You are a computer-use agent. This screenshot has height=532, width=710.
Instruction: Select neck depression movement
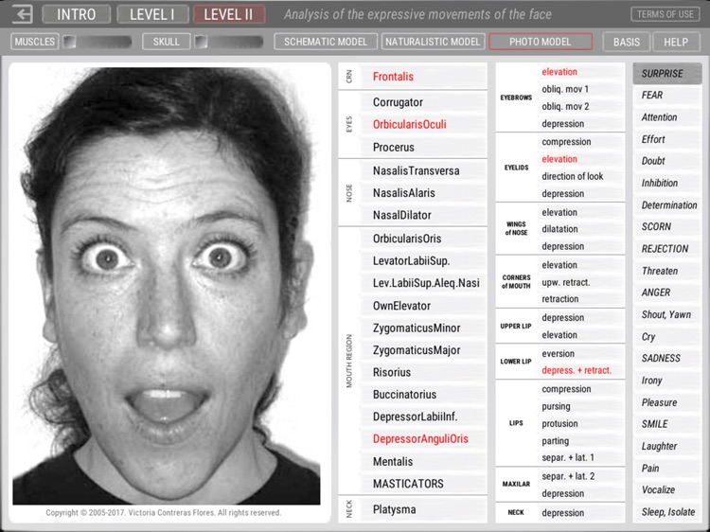(x=581, y=512)
